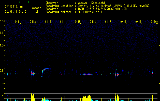The height and width of the screenshot is (101, 160).
Task: Select the filename 08160410.png
Action: pos(14,7)
